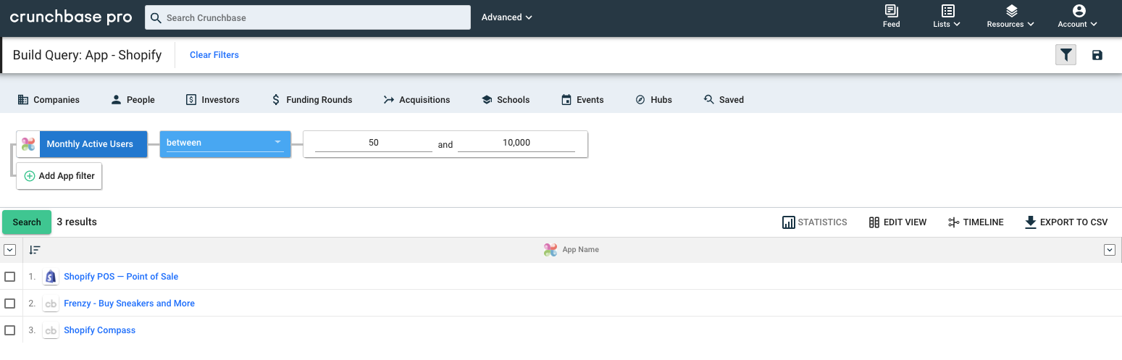Switch to the Funding Rounds tab

[x=311, y=100]
